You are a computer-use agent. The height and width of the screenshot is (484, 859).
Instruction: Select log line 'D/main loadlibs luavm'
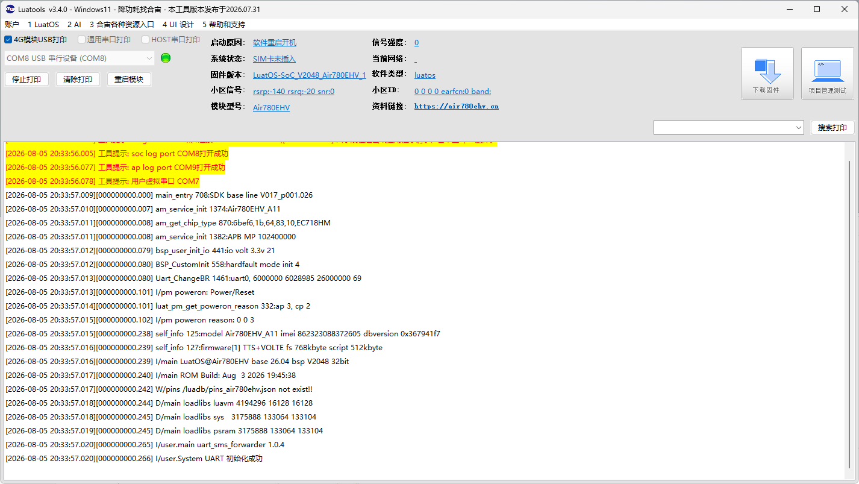click(x=159, y=403)
